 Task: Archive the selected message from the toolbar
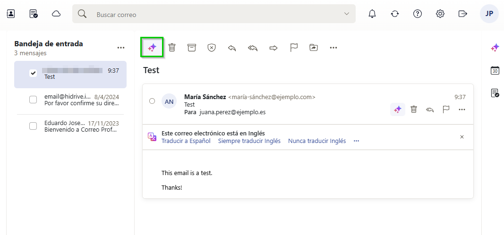(x=191, y=48)
